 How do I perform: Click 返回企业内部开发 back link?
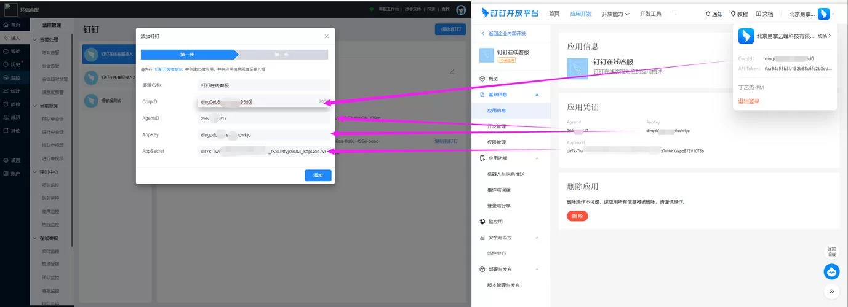[x=504, y=33]
